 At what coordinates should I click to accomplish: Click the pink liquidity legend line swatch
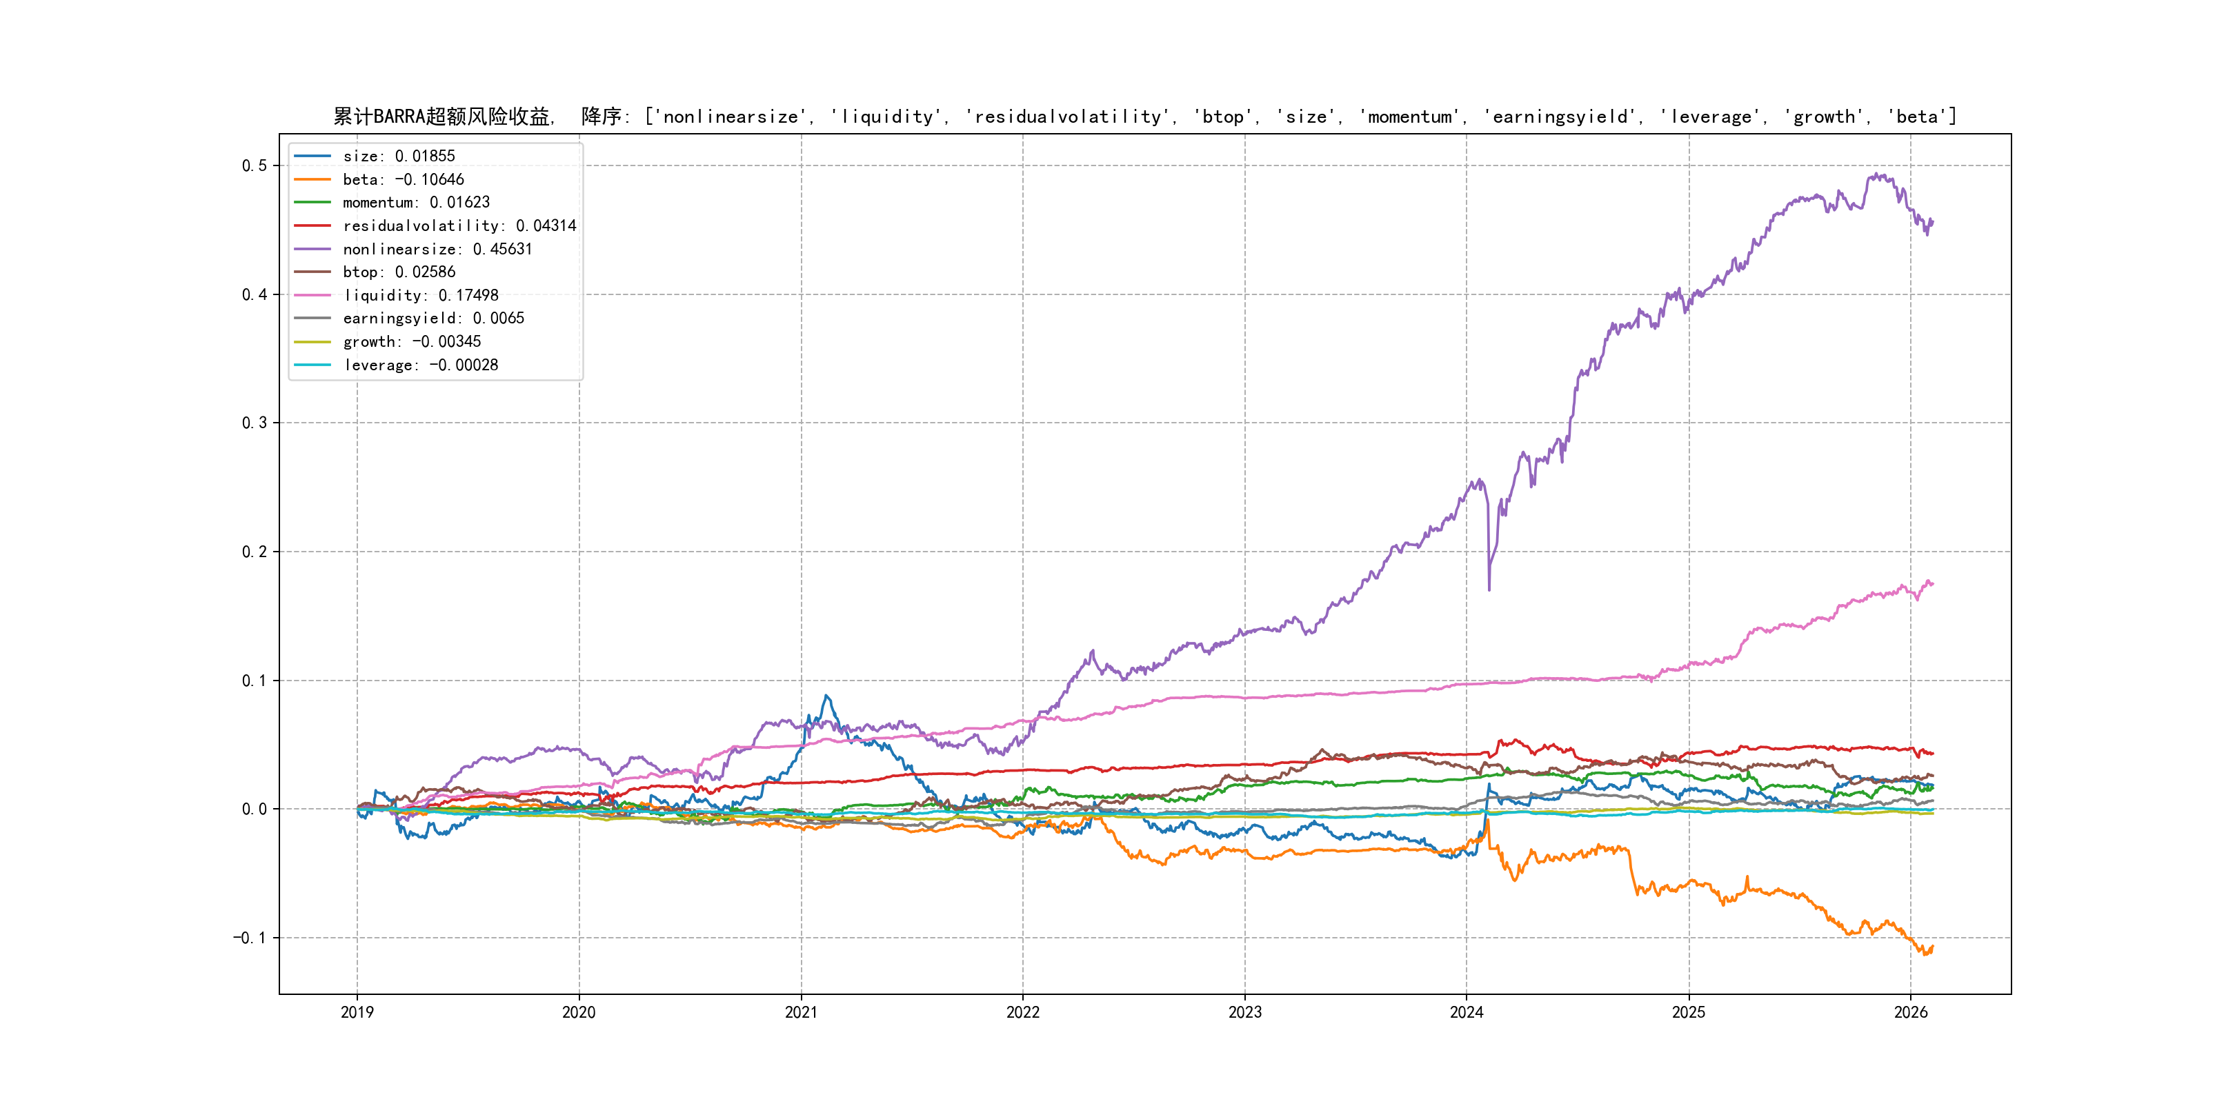coord(312,296)
